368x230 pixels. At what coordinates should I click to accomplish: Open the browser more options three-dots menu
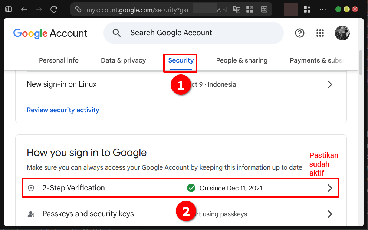coord(322,9)
